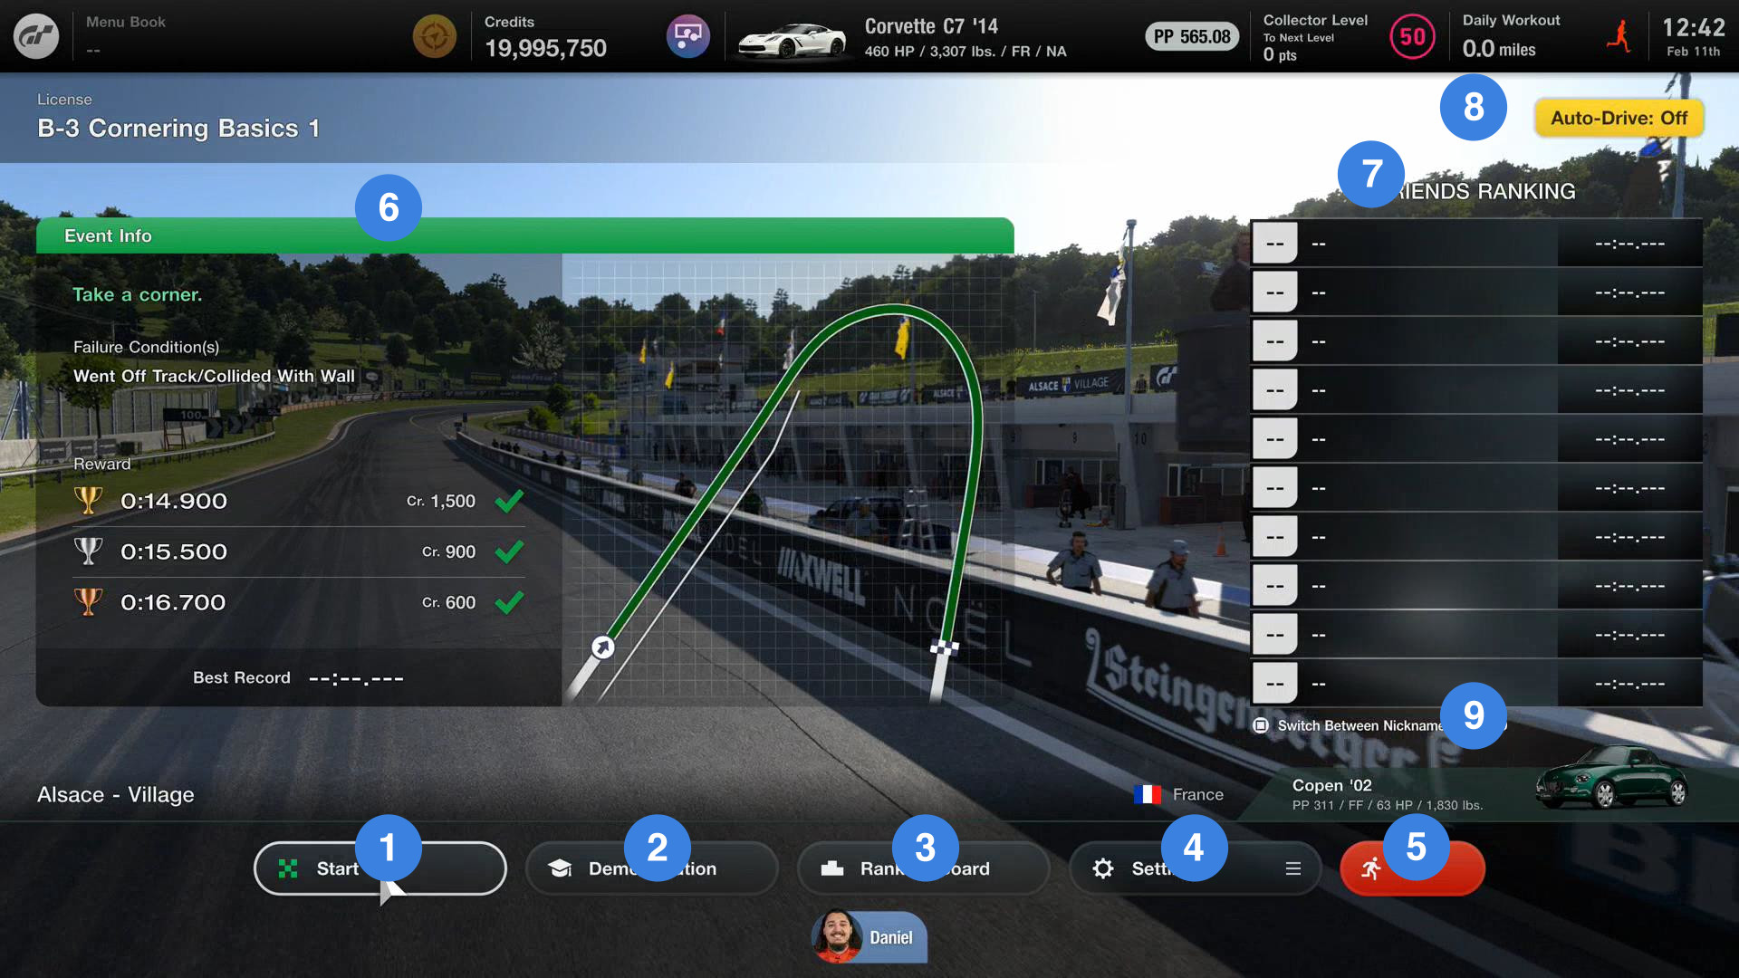Viewport: 1739px width, 978px height.
Task: Select the Copen '02 car thumbnail
Action: pyautogui.click(x=1612, y=777)
